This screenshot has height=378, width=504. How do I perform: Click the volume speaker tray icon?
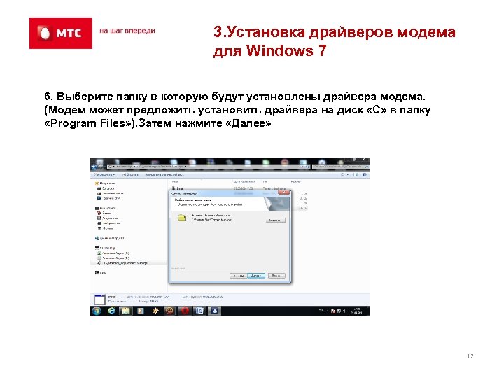click(344, 311)
